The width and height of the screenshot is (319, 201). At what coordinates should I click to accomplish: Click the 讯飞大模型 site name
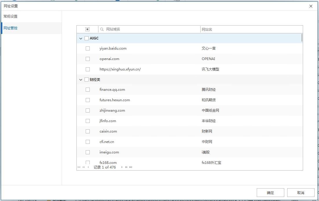coord(210,69)
